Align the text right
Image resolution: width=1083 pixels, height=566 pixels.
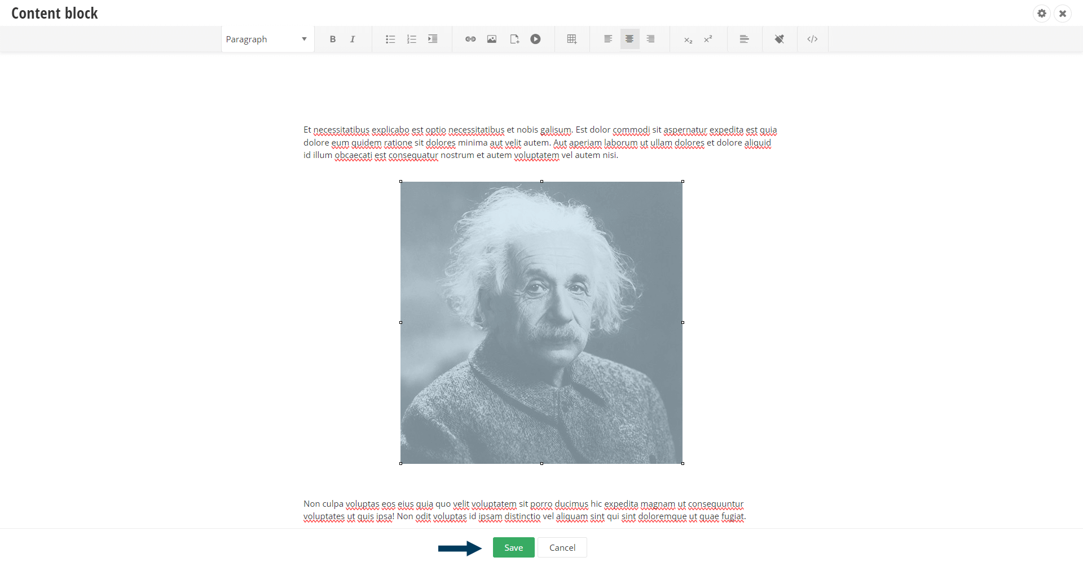coord(650,39)
